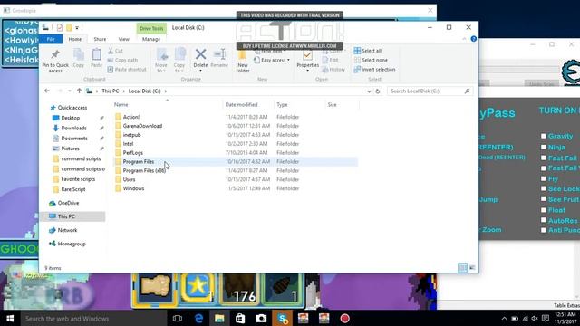Expand the Easy access dropdown
The height and width of the screenshot is (326, 580).
pos(272,60)
